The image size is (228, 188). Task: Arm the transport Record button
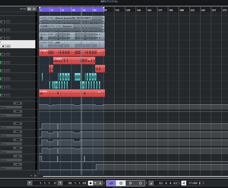140,183
